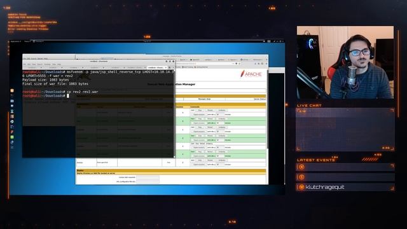The width and height of the screenshot is (407, 229).
Task: Click the orange icon at the top of the Kali dock
Action: [12, 90]
